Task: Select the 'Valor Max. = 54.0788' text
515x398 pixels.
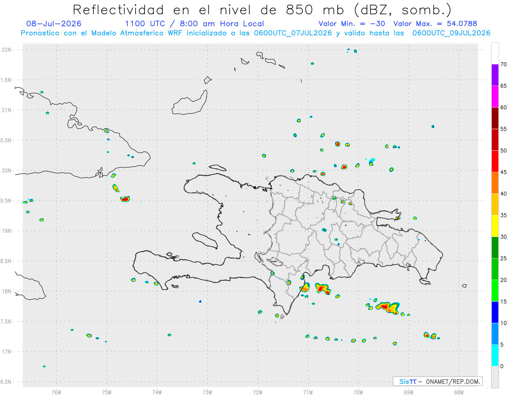Action: [x=435, y=24]
